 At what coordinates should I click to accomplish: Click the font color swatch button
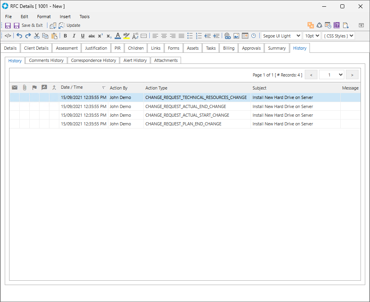point(117,36)
